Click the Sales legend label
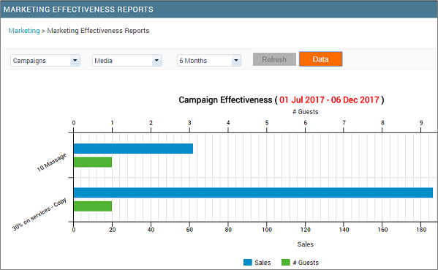438x270 pixels. pyautogui.click(x=263, y=263)
